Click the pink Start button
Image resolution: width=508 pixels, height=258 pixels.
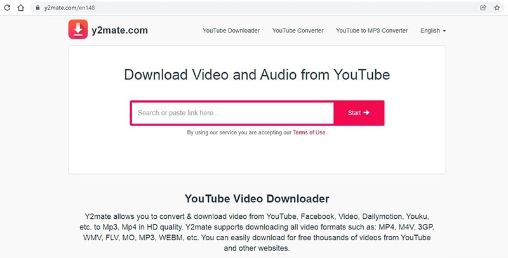(x=359, y=113)
